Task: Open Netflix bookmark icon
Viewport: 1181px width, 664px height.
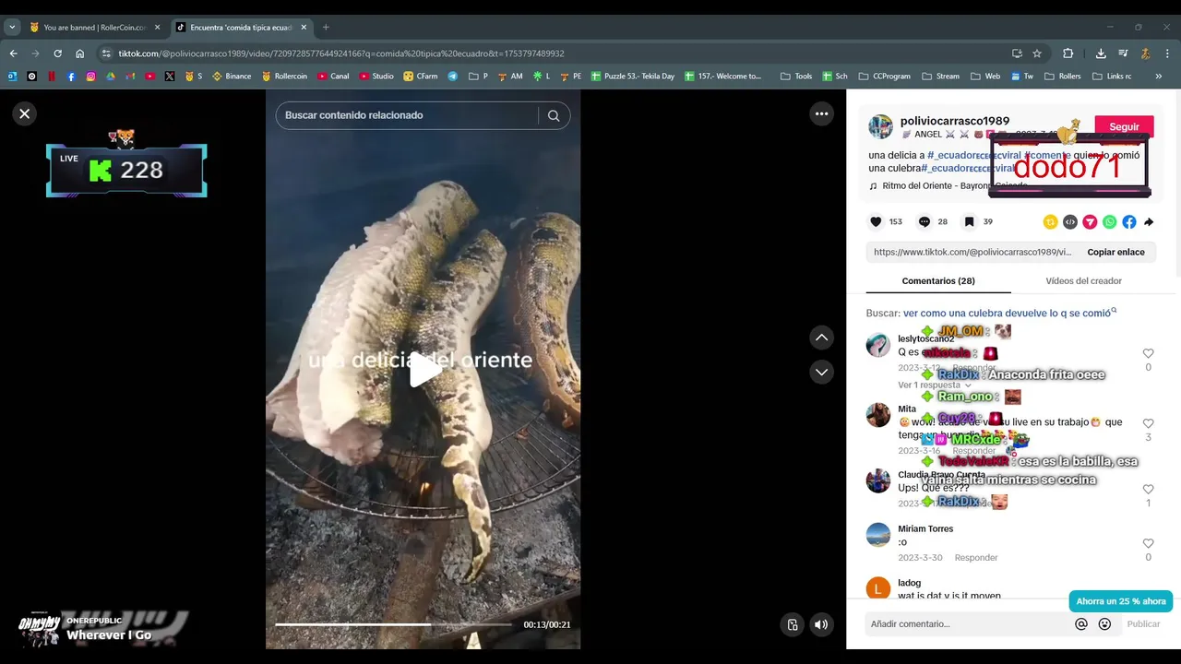Action: [52, 77]
